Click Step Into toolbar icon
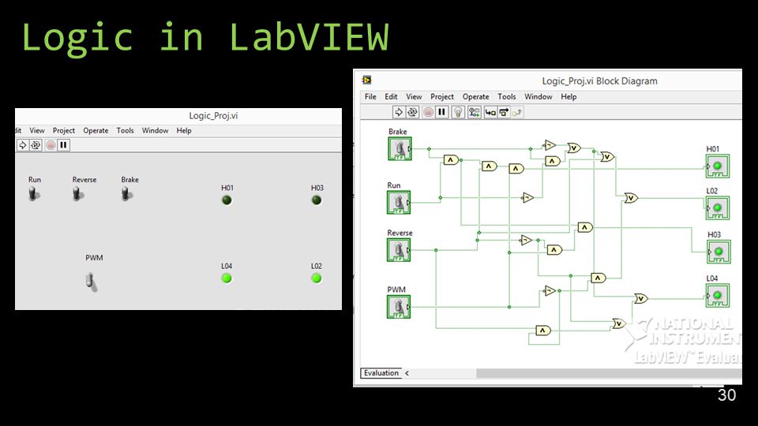The height and width of the screenshot is (426, 758). pos(490,112)
